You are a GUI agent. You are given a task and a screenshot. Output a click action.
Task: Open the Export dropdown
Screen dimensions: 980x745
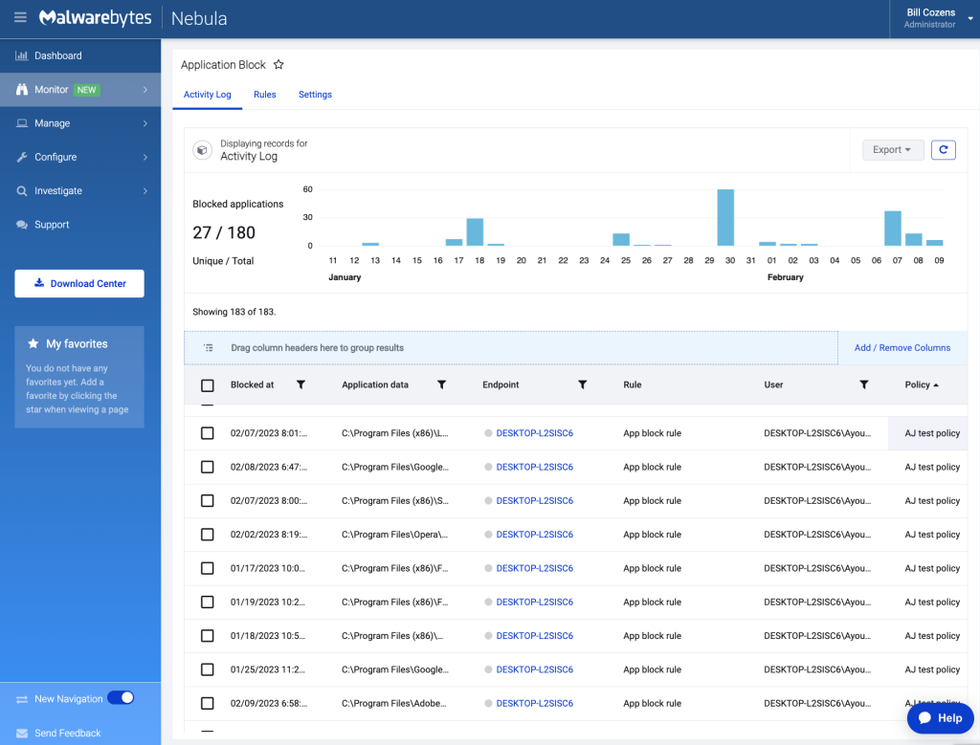pyautogui.click(x=892, y=150)
